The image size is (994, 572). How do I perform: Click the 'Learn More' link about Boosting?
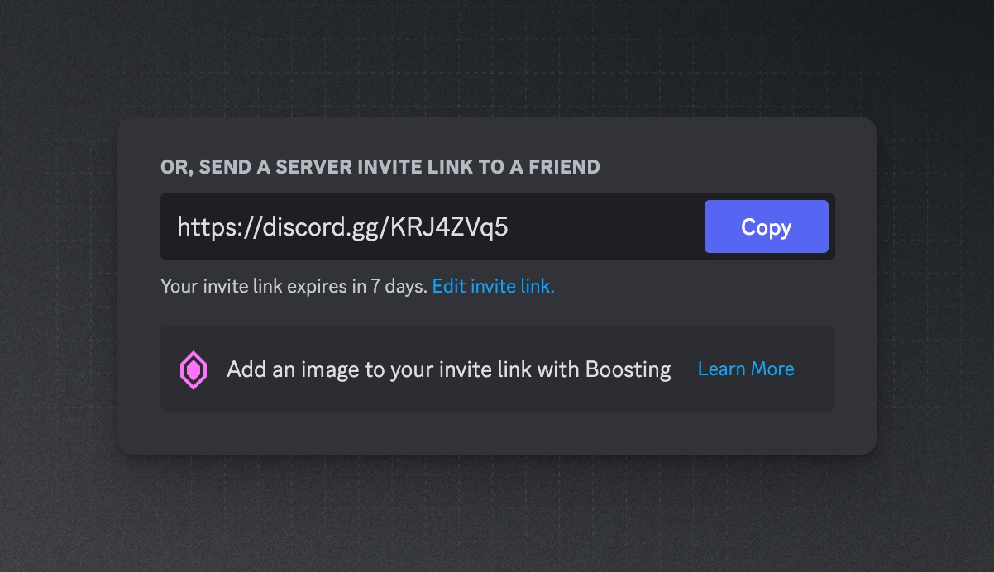(x=745, y=369)
